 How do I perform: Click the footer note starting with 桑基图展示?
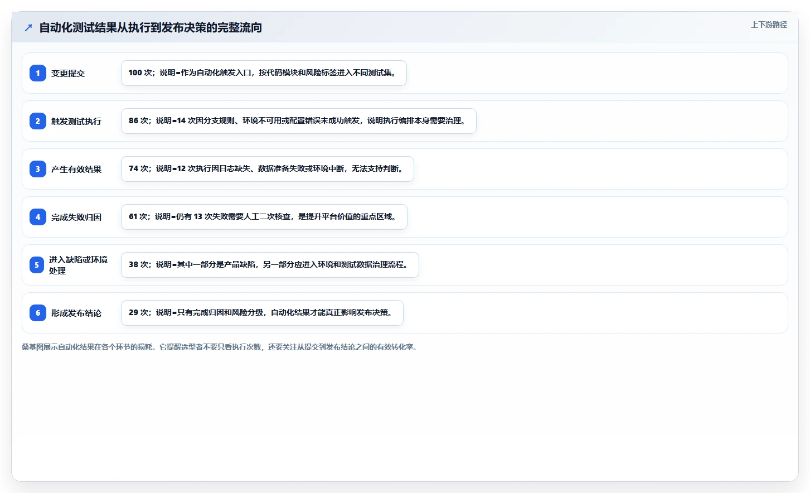(220, 347)
